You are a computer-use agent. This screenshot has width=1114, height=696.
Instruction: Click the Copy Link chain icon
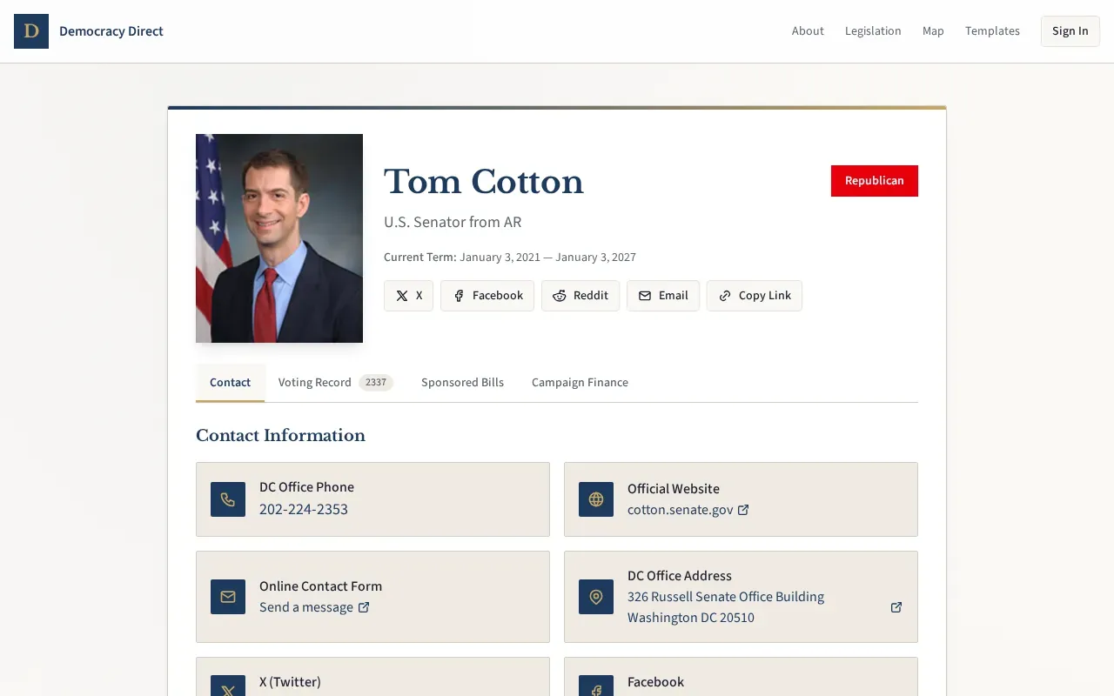coord(725,296)
